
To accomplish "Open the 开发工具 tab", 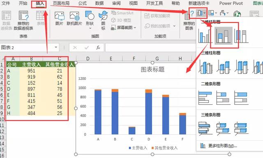I will tap(155, 3).
